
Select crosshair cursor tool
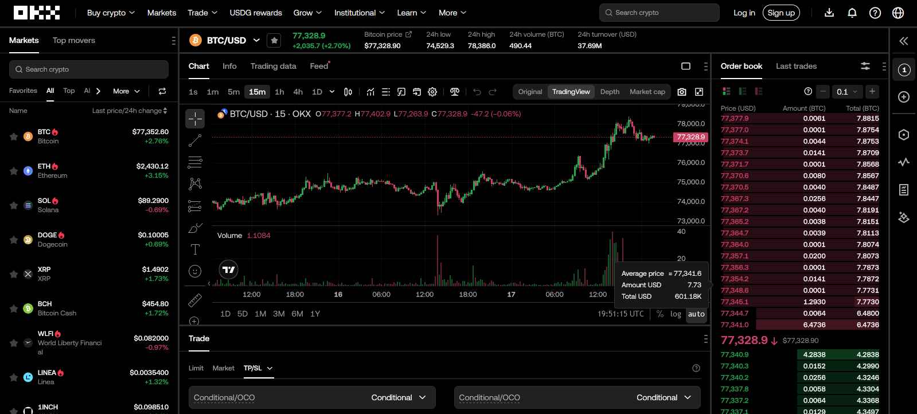click(x=195, y=119)
